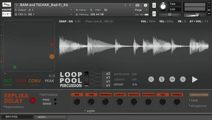Click the VEL 59% value
Viewport: 212px width, 120px height.
coord(170,21)
